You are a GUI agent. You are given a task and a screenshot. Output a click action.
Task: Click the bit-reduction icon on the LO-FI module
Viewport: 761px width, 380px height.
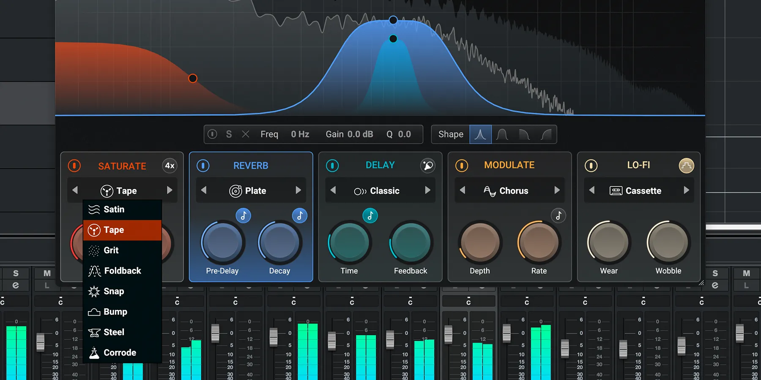686,166
